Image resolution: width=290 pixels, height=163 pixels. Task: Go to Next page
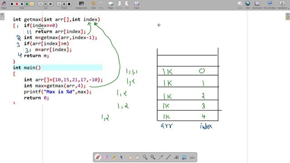[127, 5]
